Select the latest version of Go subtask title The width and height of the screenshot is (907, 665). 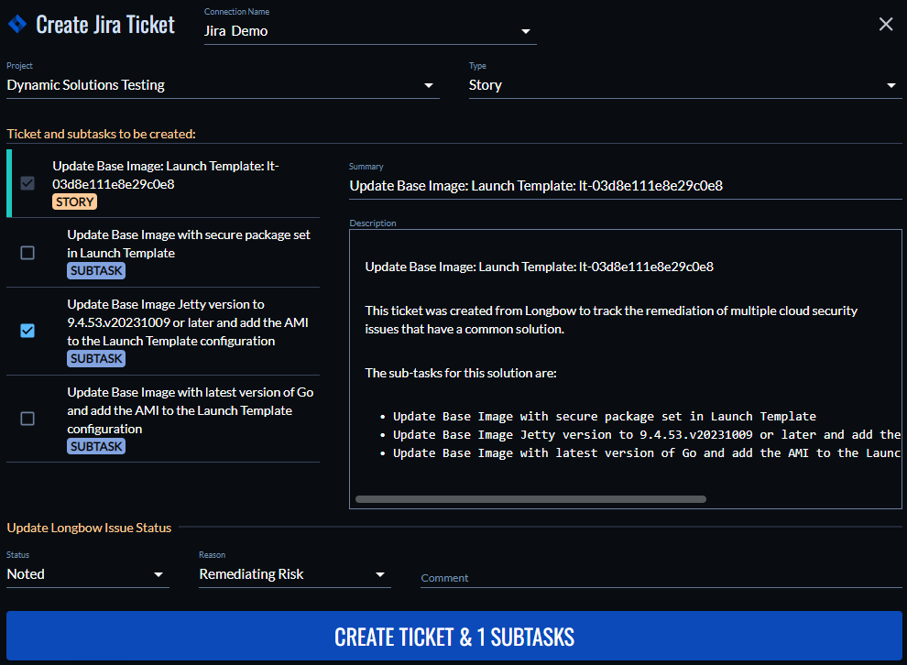pyautogui.click(x=191, y=410)
